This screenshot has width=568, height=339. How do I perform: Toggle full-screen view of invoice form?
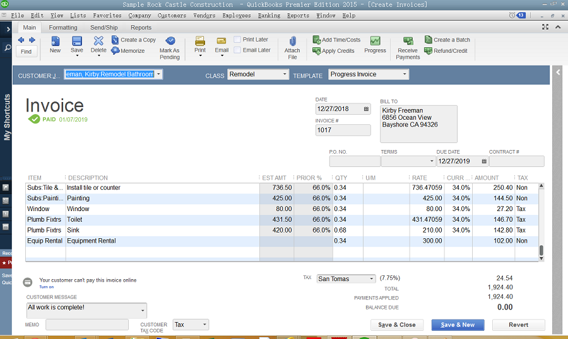click(x=545, y=27)
